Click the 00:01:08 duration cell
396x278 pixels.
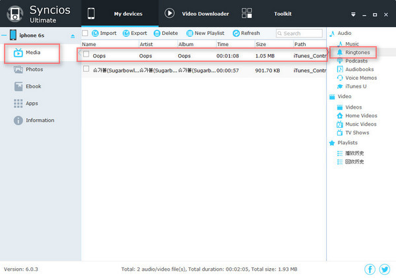point(228,56)
